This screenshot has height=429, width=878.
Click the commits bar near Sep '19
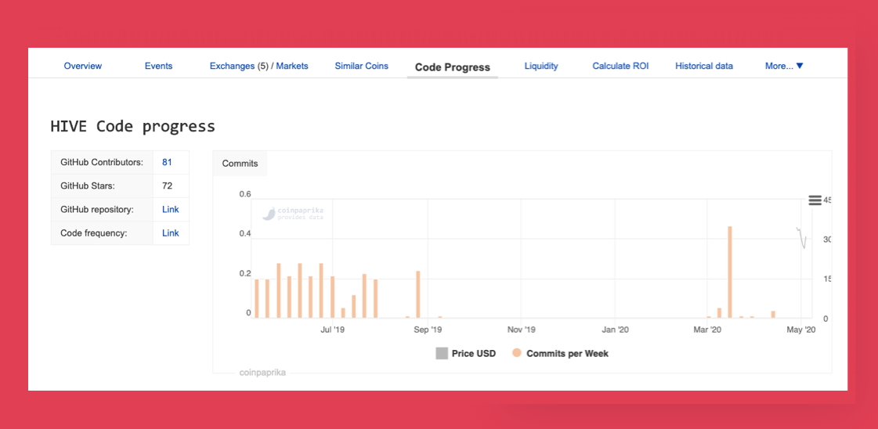point(417,294)
